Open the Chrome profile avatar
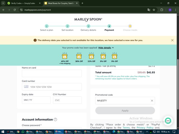Viewport: 179px width, 134px height. click(x=170, y=10)
